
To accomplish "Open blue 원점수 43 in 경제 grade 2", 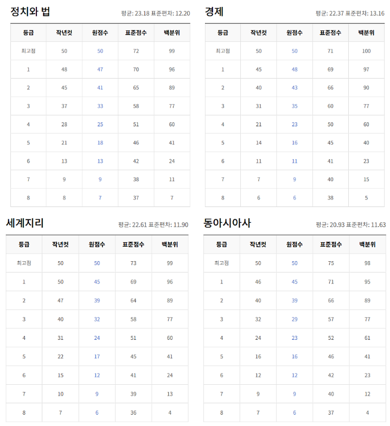I will pos(295,88).
